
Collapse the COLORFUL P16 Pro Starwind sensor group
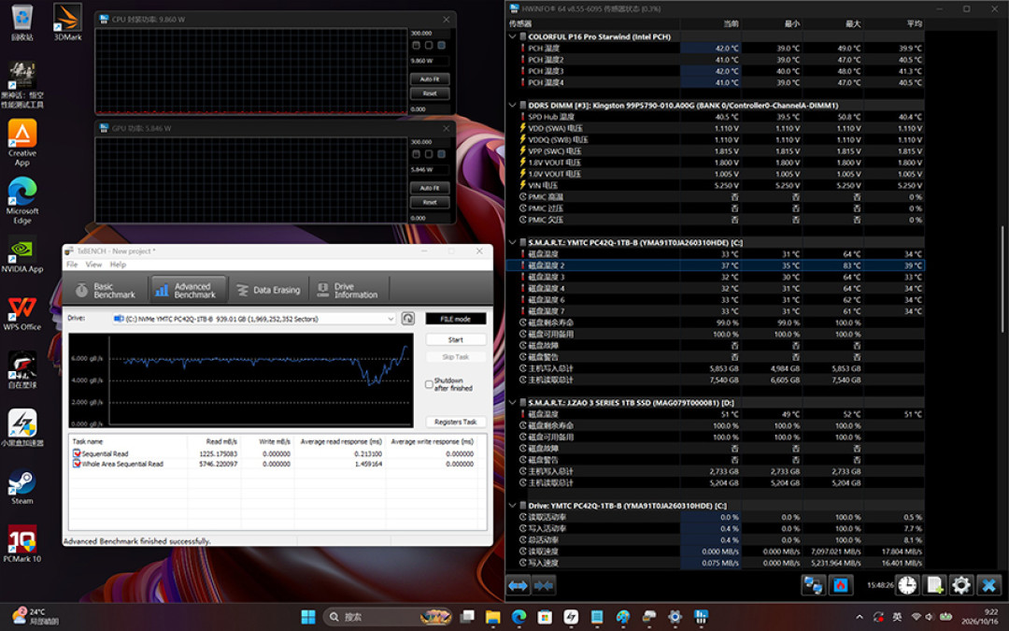513,36
